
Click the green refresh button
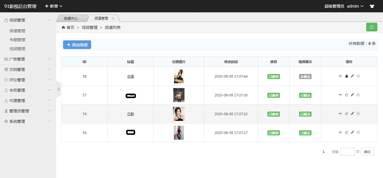click(x=372, y=27)
